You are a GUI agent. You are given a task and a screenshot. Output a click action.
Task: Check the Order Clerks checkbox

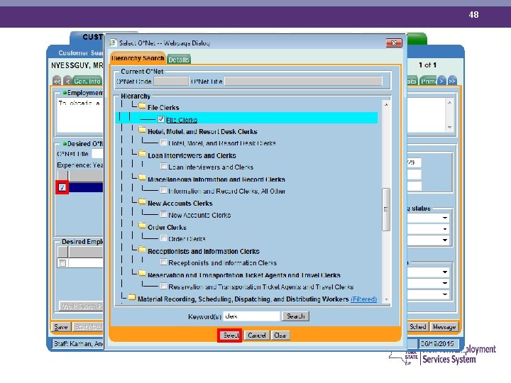[164, 238]
